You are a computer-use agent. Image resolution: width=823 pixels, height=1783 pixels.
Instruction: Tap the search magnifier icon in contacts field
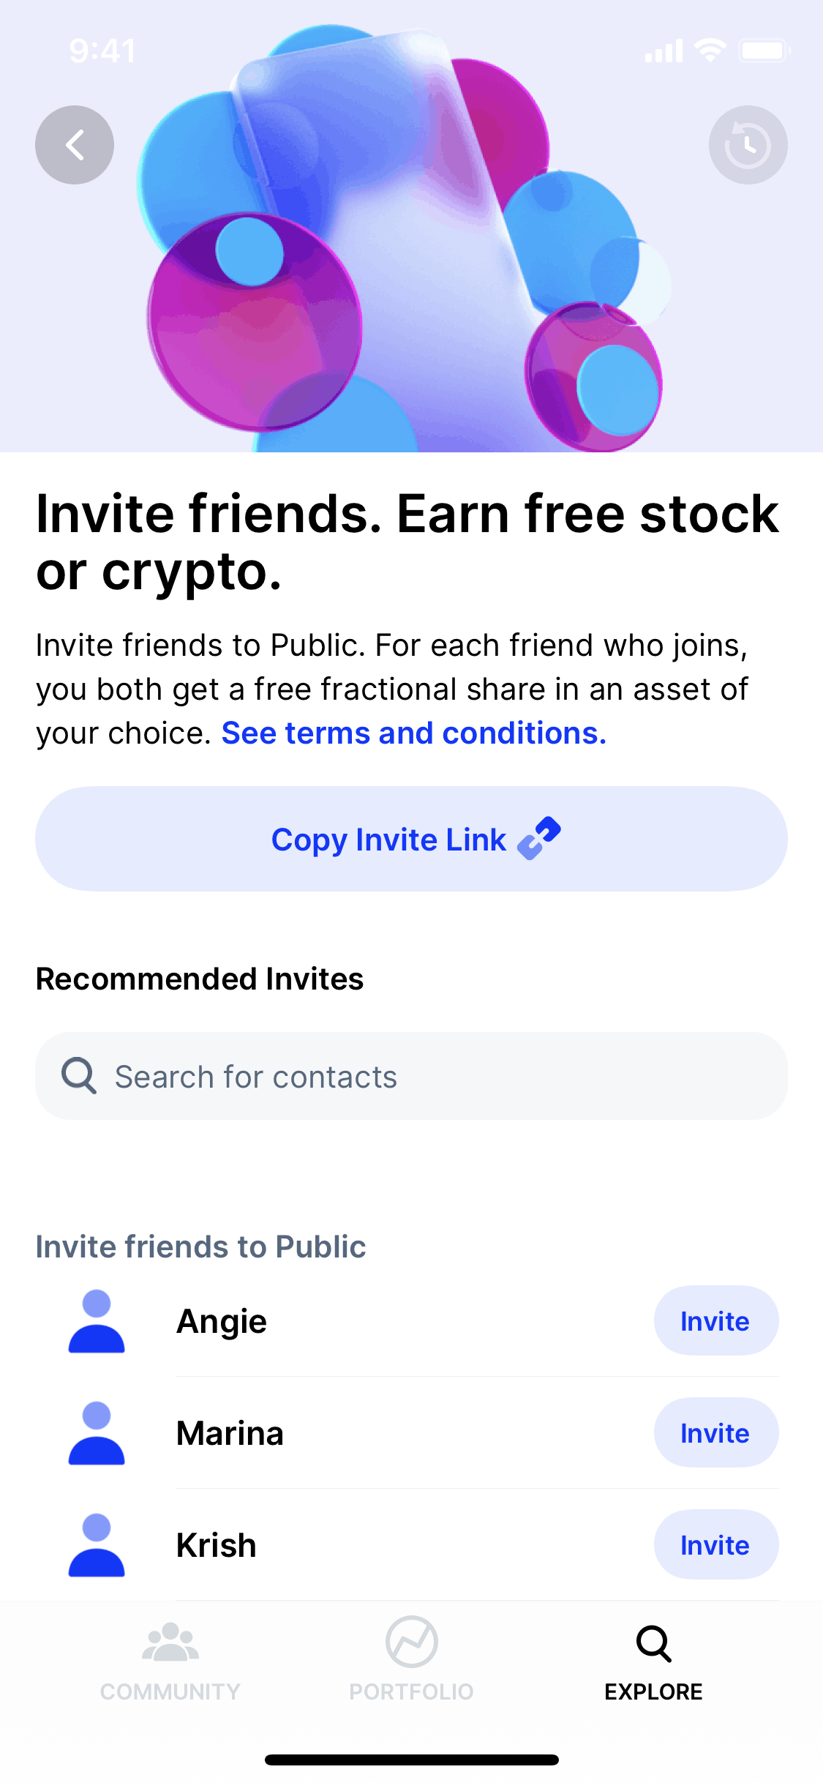point(78,1076)
